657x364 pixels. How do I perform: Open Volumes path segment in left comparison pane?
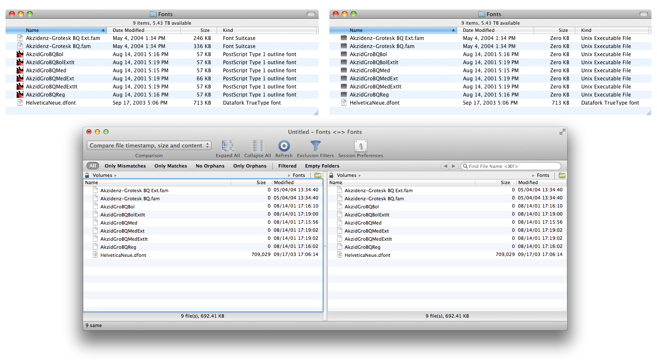pos(103,175)
